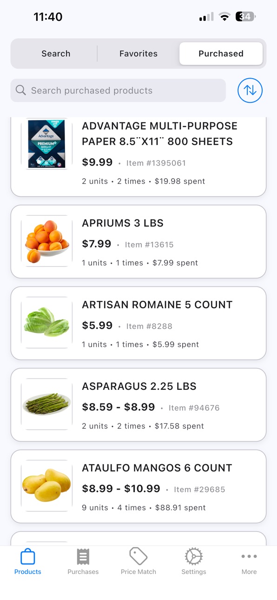Open ADVANTAGE MULTI-PURPOSE PAPER item

[x=138, y=156]
